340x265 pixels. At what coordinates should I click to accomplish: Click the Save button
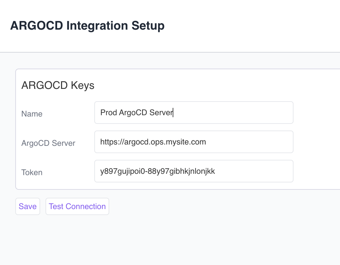28,206
